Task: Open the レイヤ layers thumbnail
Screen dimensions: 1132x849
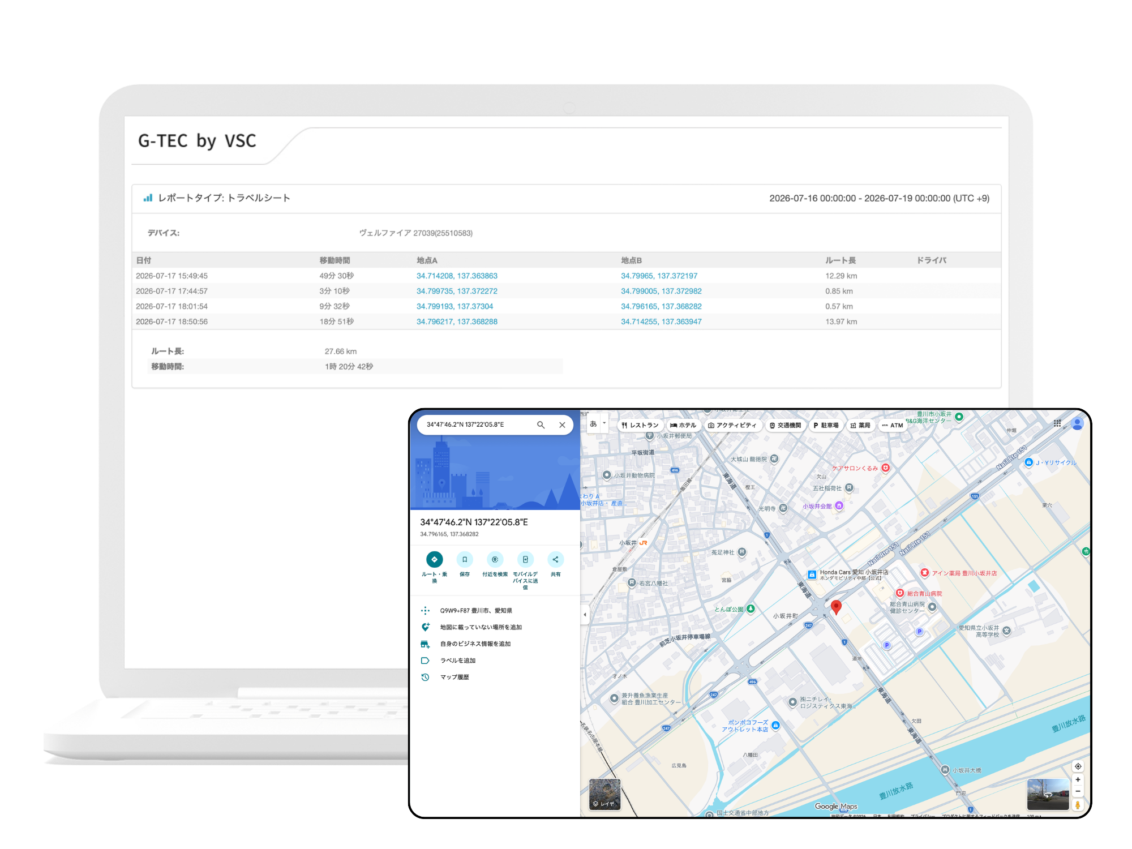Action: coord(604,794)
